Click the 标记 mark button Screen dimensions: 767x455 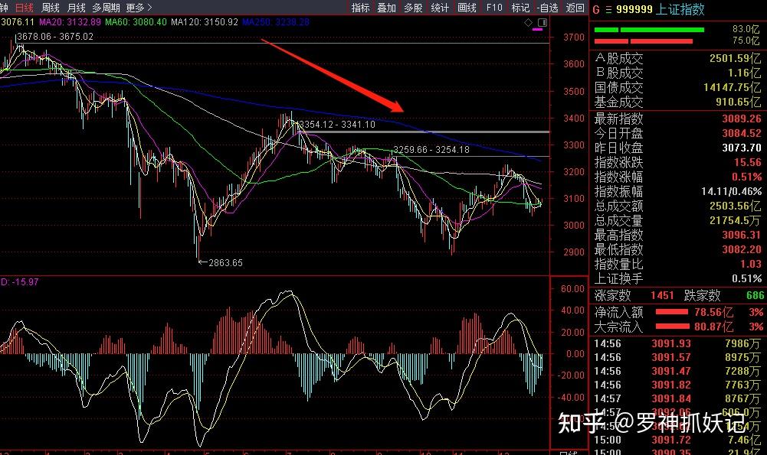click(x=520, y=8)
